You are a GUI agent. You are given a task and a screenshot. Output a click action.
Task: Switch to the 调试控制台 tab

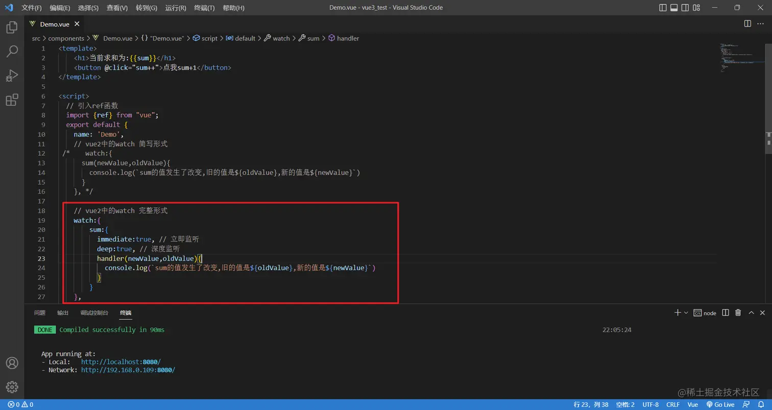pyautogui.click(x=94, y=312)
